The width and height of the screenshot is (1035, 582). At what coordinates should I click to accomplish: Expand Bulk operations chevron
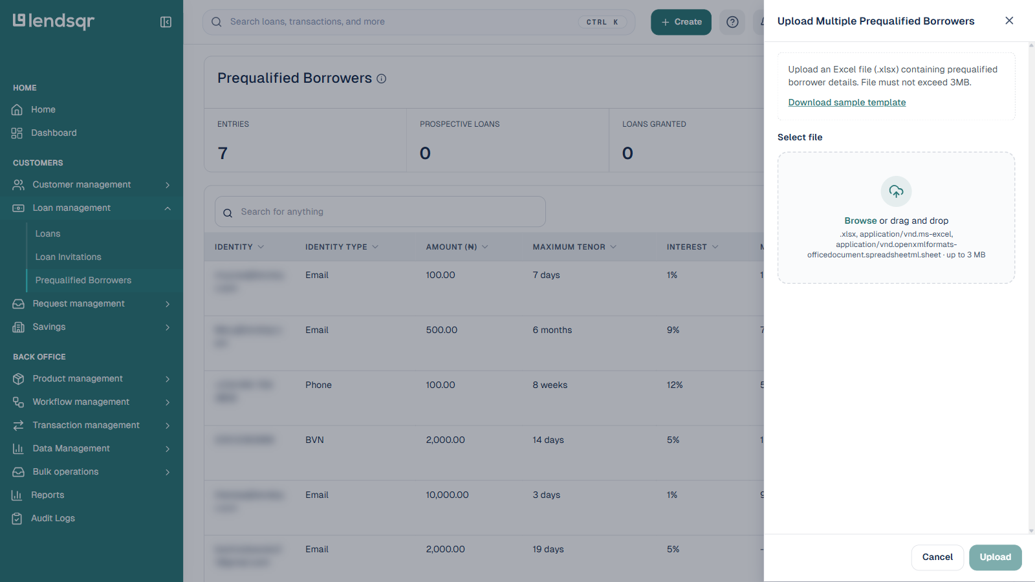(x=168, y=472)
